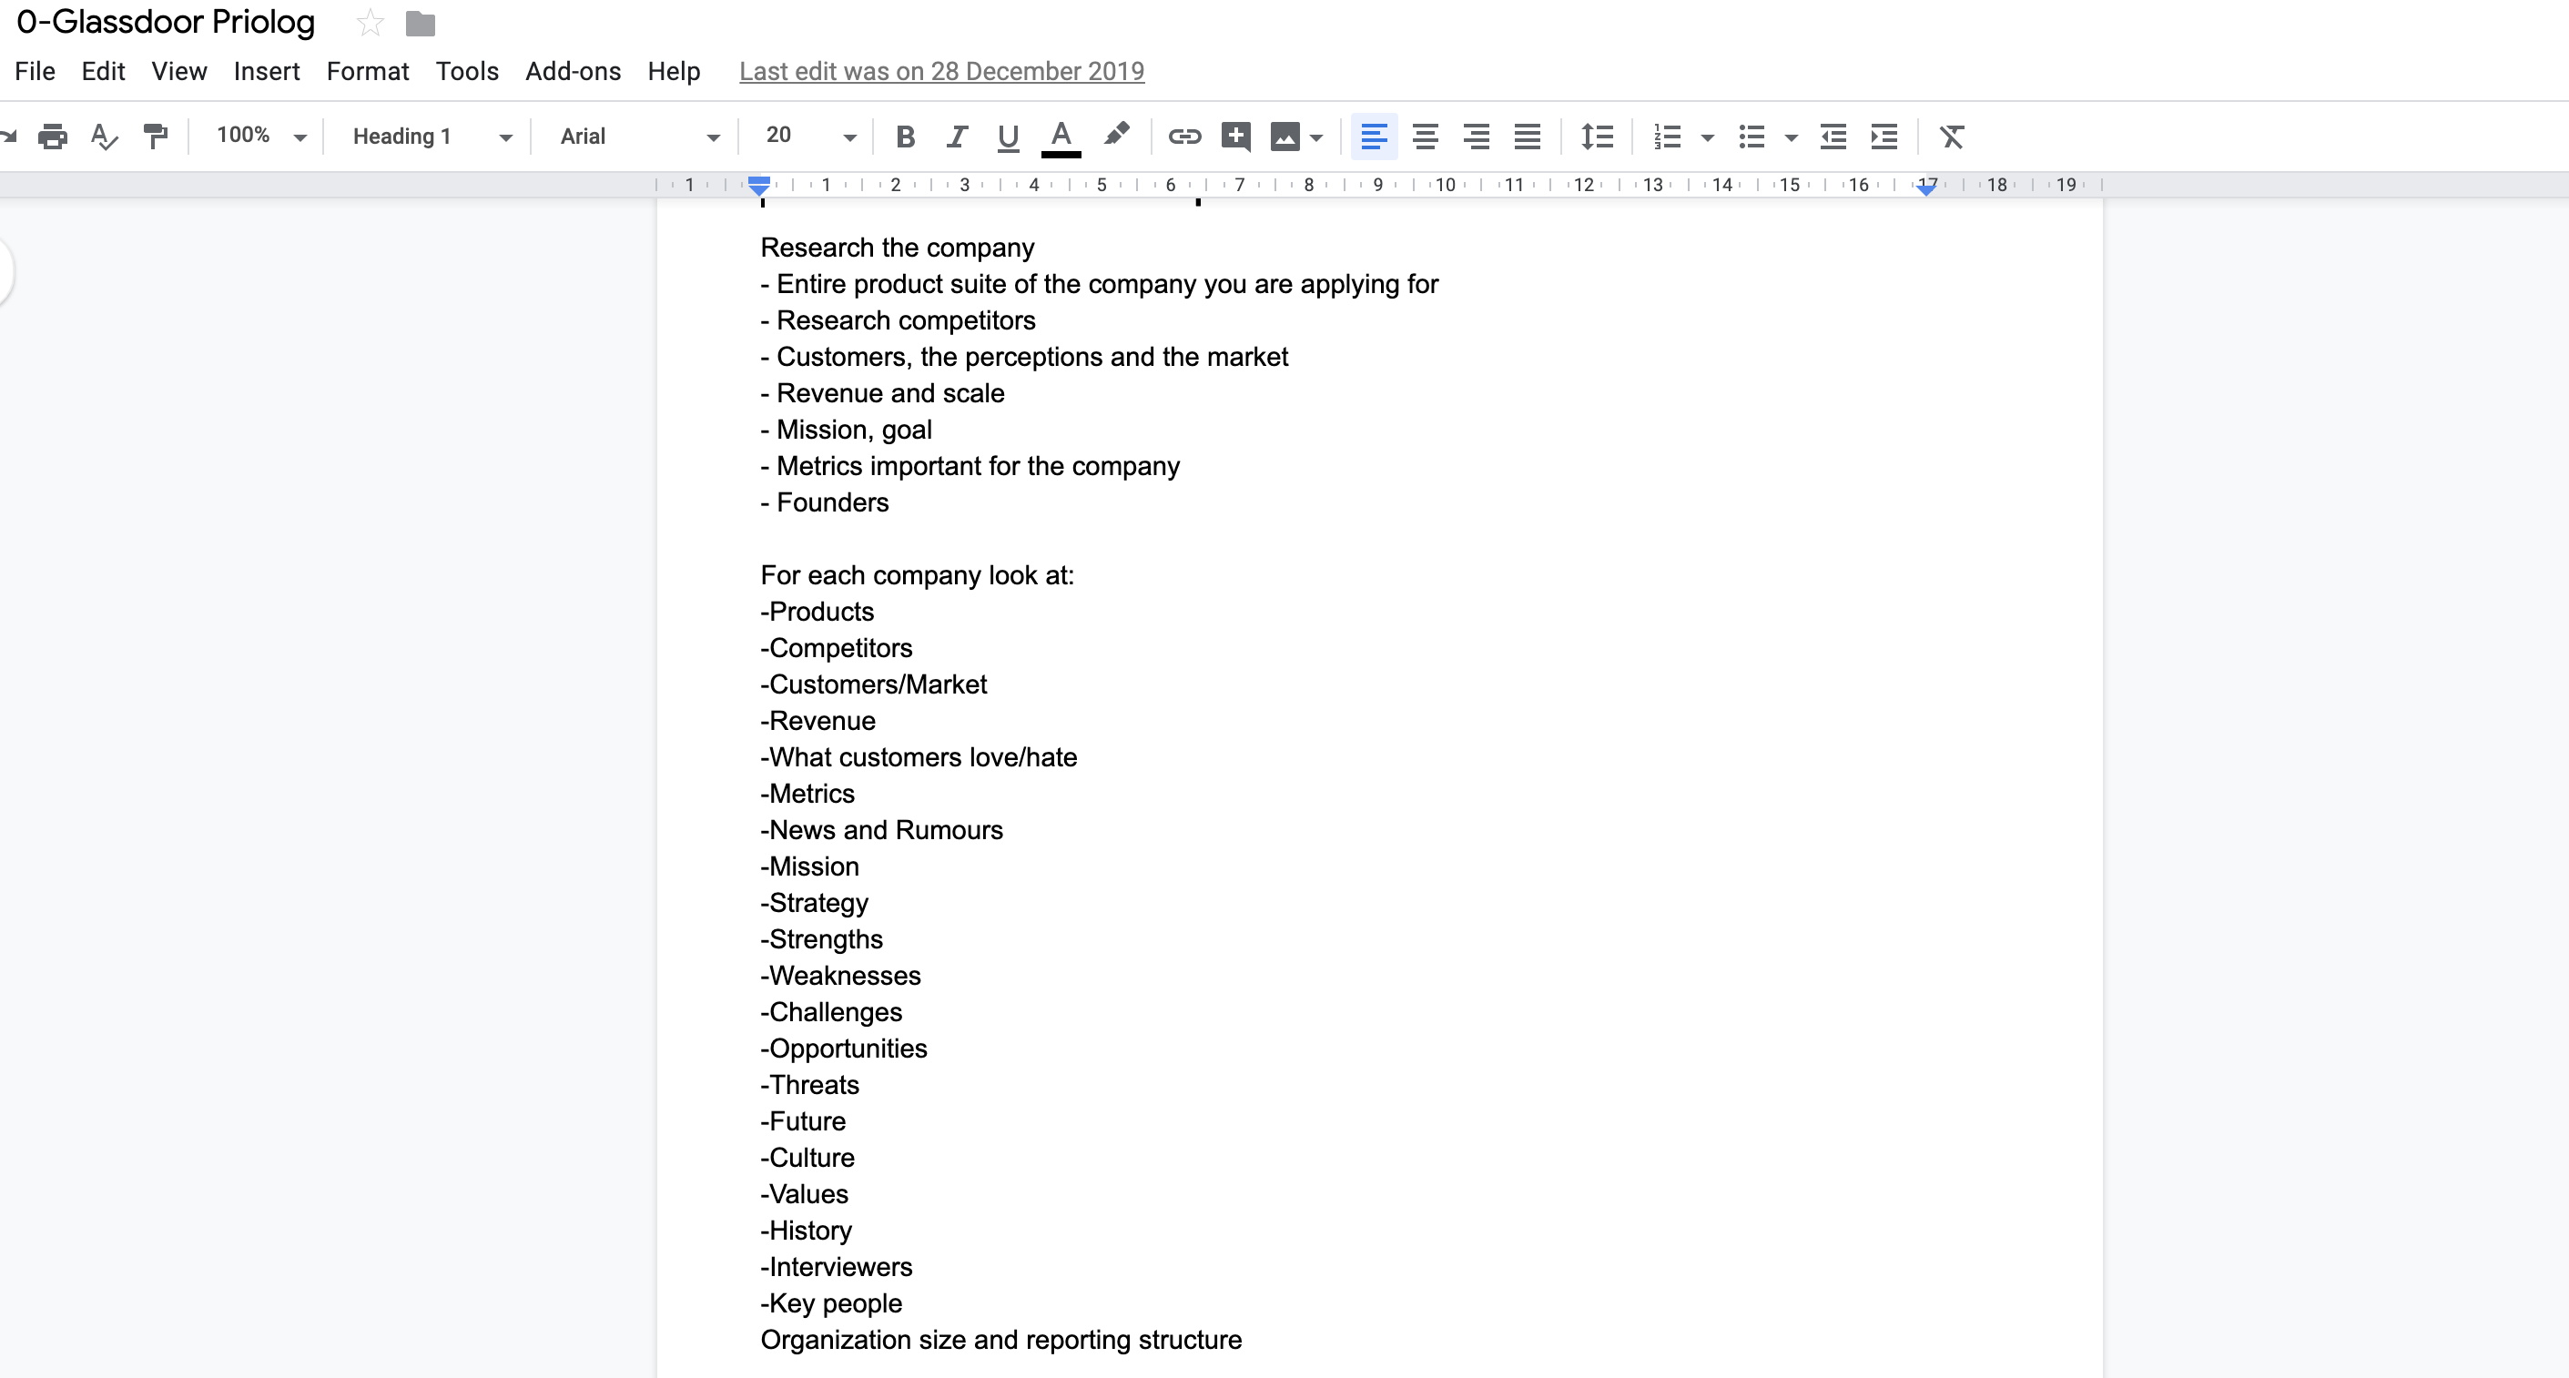
Task: Click the Insert image icon
Action: [1284, 137]
